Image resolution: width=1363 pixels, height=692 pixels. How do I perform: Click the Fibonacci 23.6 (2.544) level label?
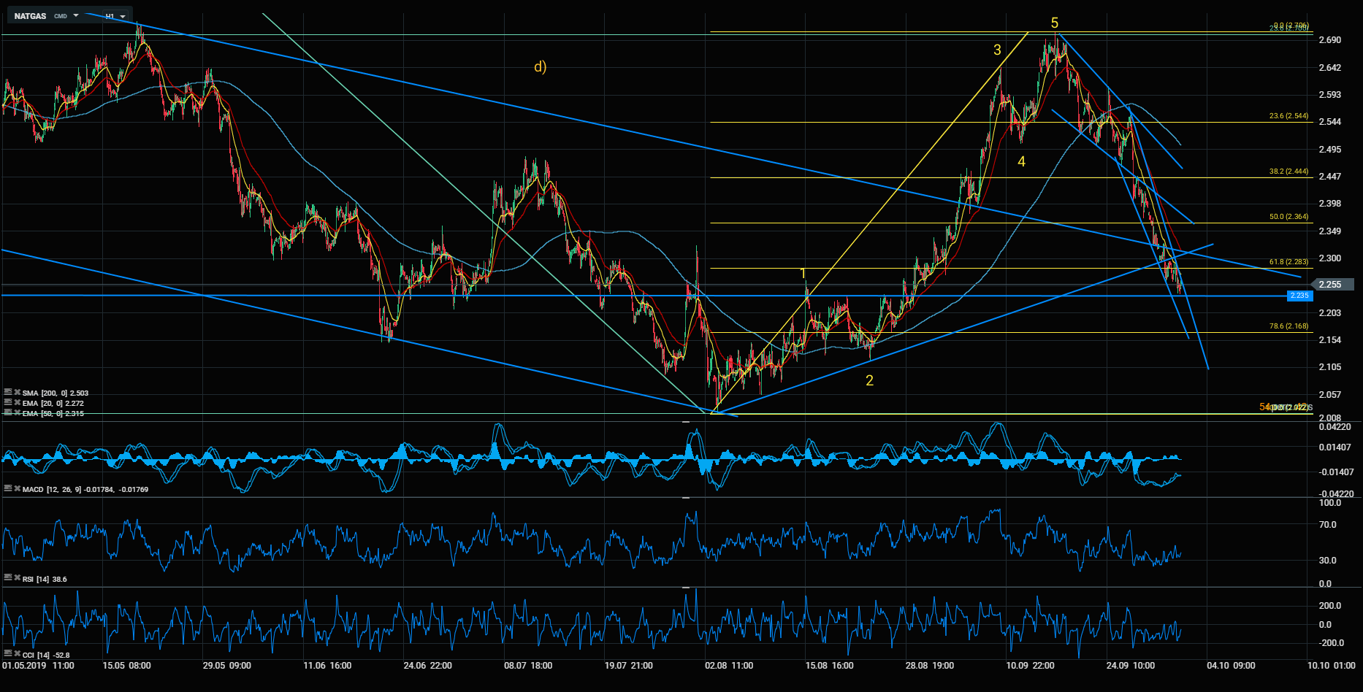tap(1288, 116)
